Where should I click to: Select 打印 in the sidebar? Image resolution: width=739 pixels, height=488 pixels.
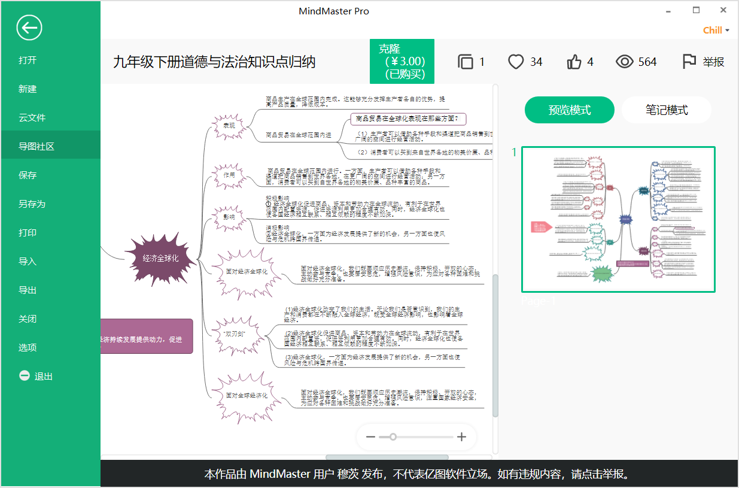click(28, 233)
